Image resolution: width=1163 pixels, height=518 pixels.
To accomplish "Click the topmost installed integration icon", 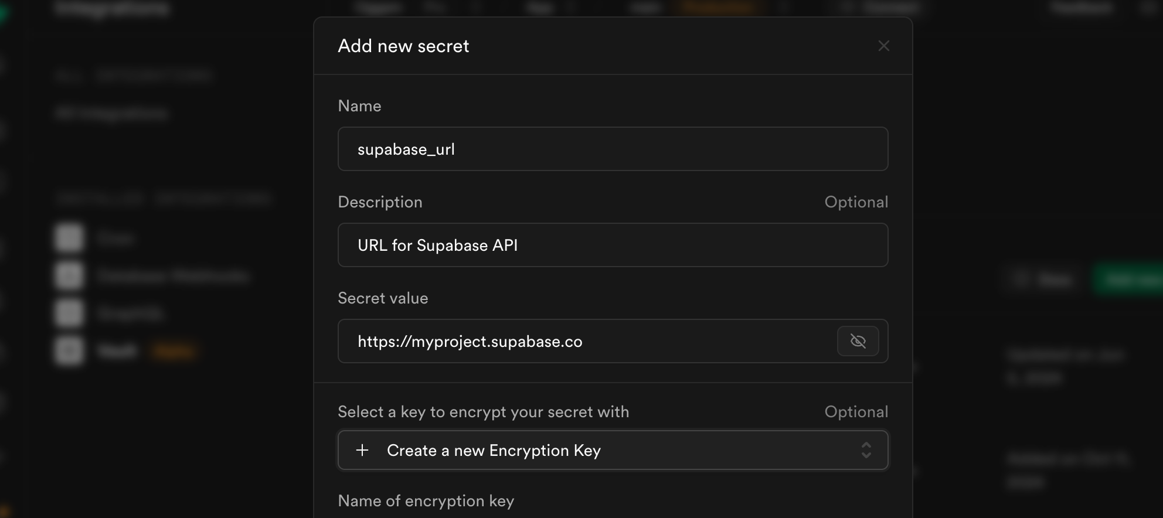I will coord(69,238).
